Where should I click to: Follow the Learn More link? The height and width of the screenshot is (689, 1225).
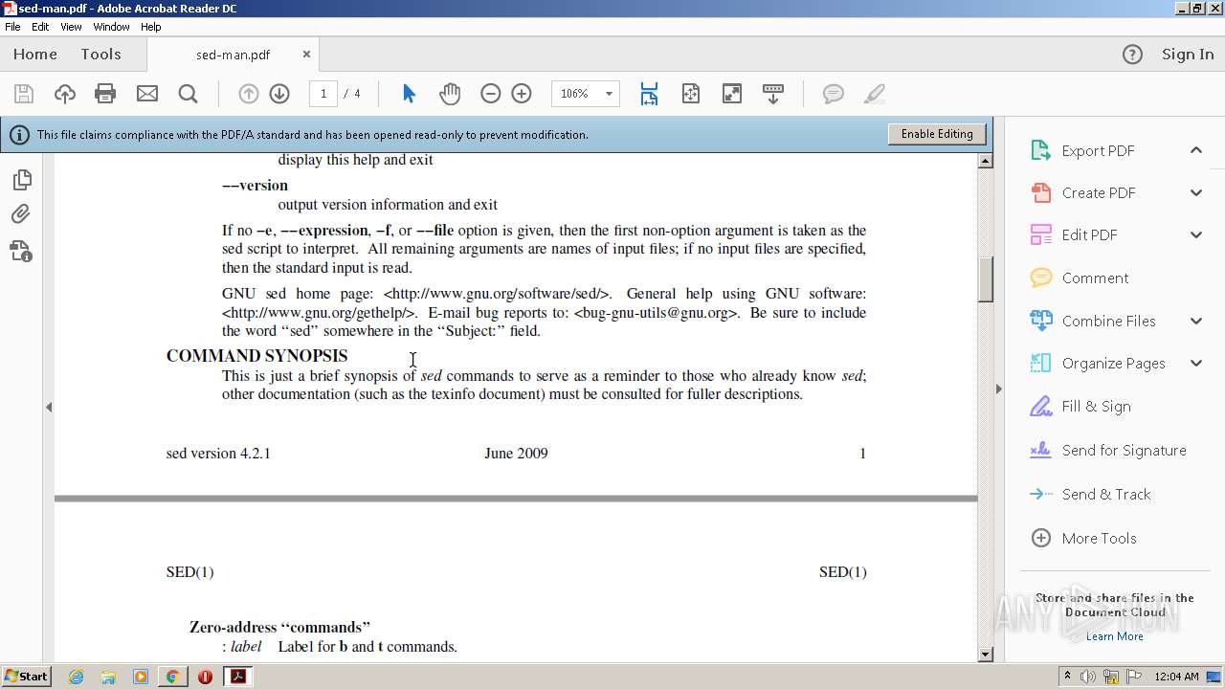tap(1114, 636)
